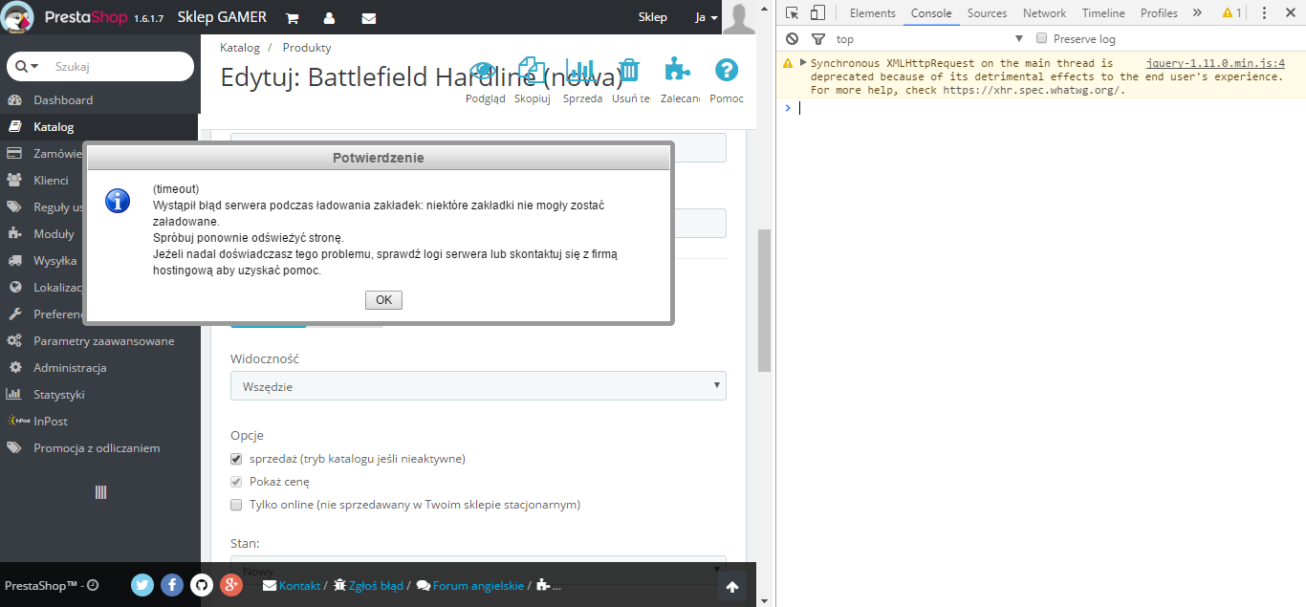This screenshot has height=607, width=1306.
Task: Click the Sklep link in header
Action: coord(653,17)
